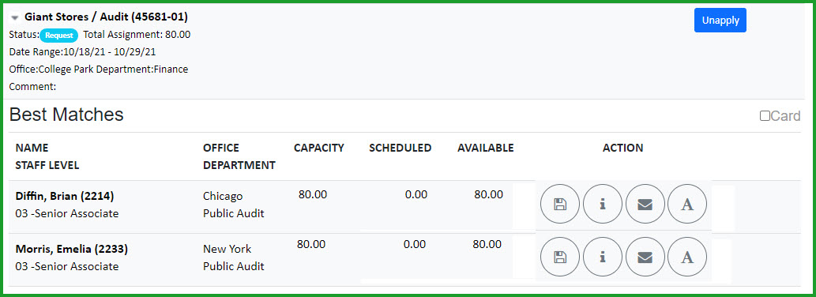Click save icon for Morris, Emelia

pyautogui.click(x=560, y=257)
